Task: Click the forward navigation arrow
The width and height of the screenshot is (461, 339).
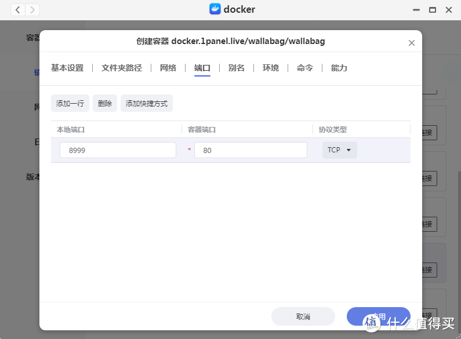Action: 32,10
